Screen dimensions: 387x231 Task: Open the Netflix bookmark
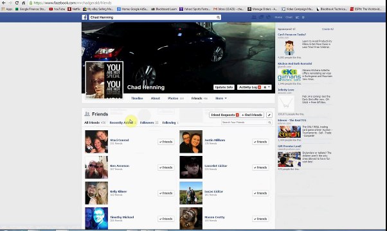[74, 9]
